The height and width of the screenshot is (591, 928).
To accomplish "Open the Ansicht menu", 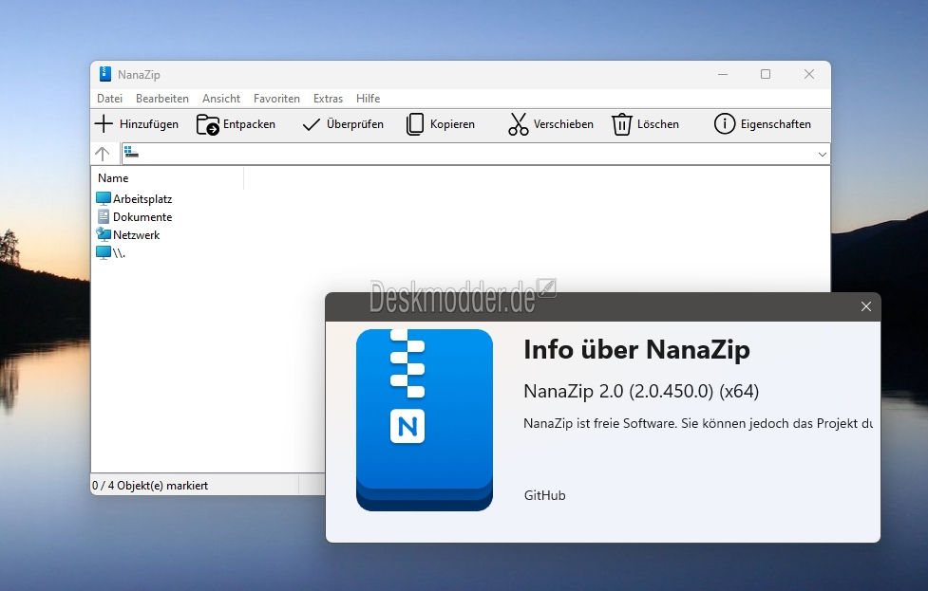I will click(221, 99).
